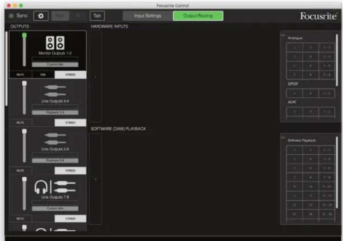Screen dimensions: 343x241
Task: Switch to the Input Settings tab
Action: pos(148,16)
